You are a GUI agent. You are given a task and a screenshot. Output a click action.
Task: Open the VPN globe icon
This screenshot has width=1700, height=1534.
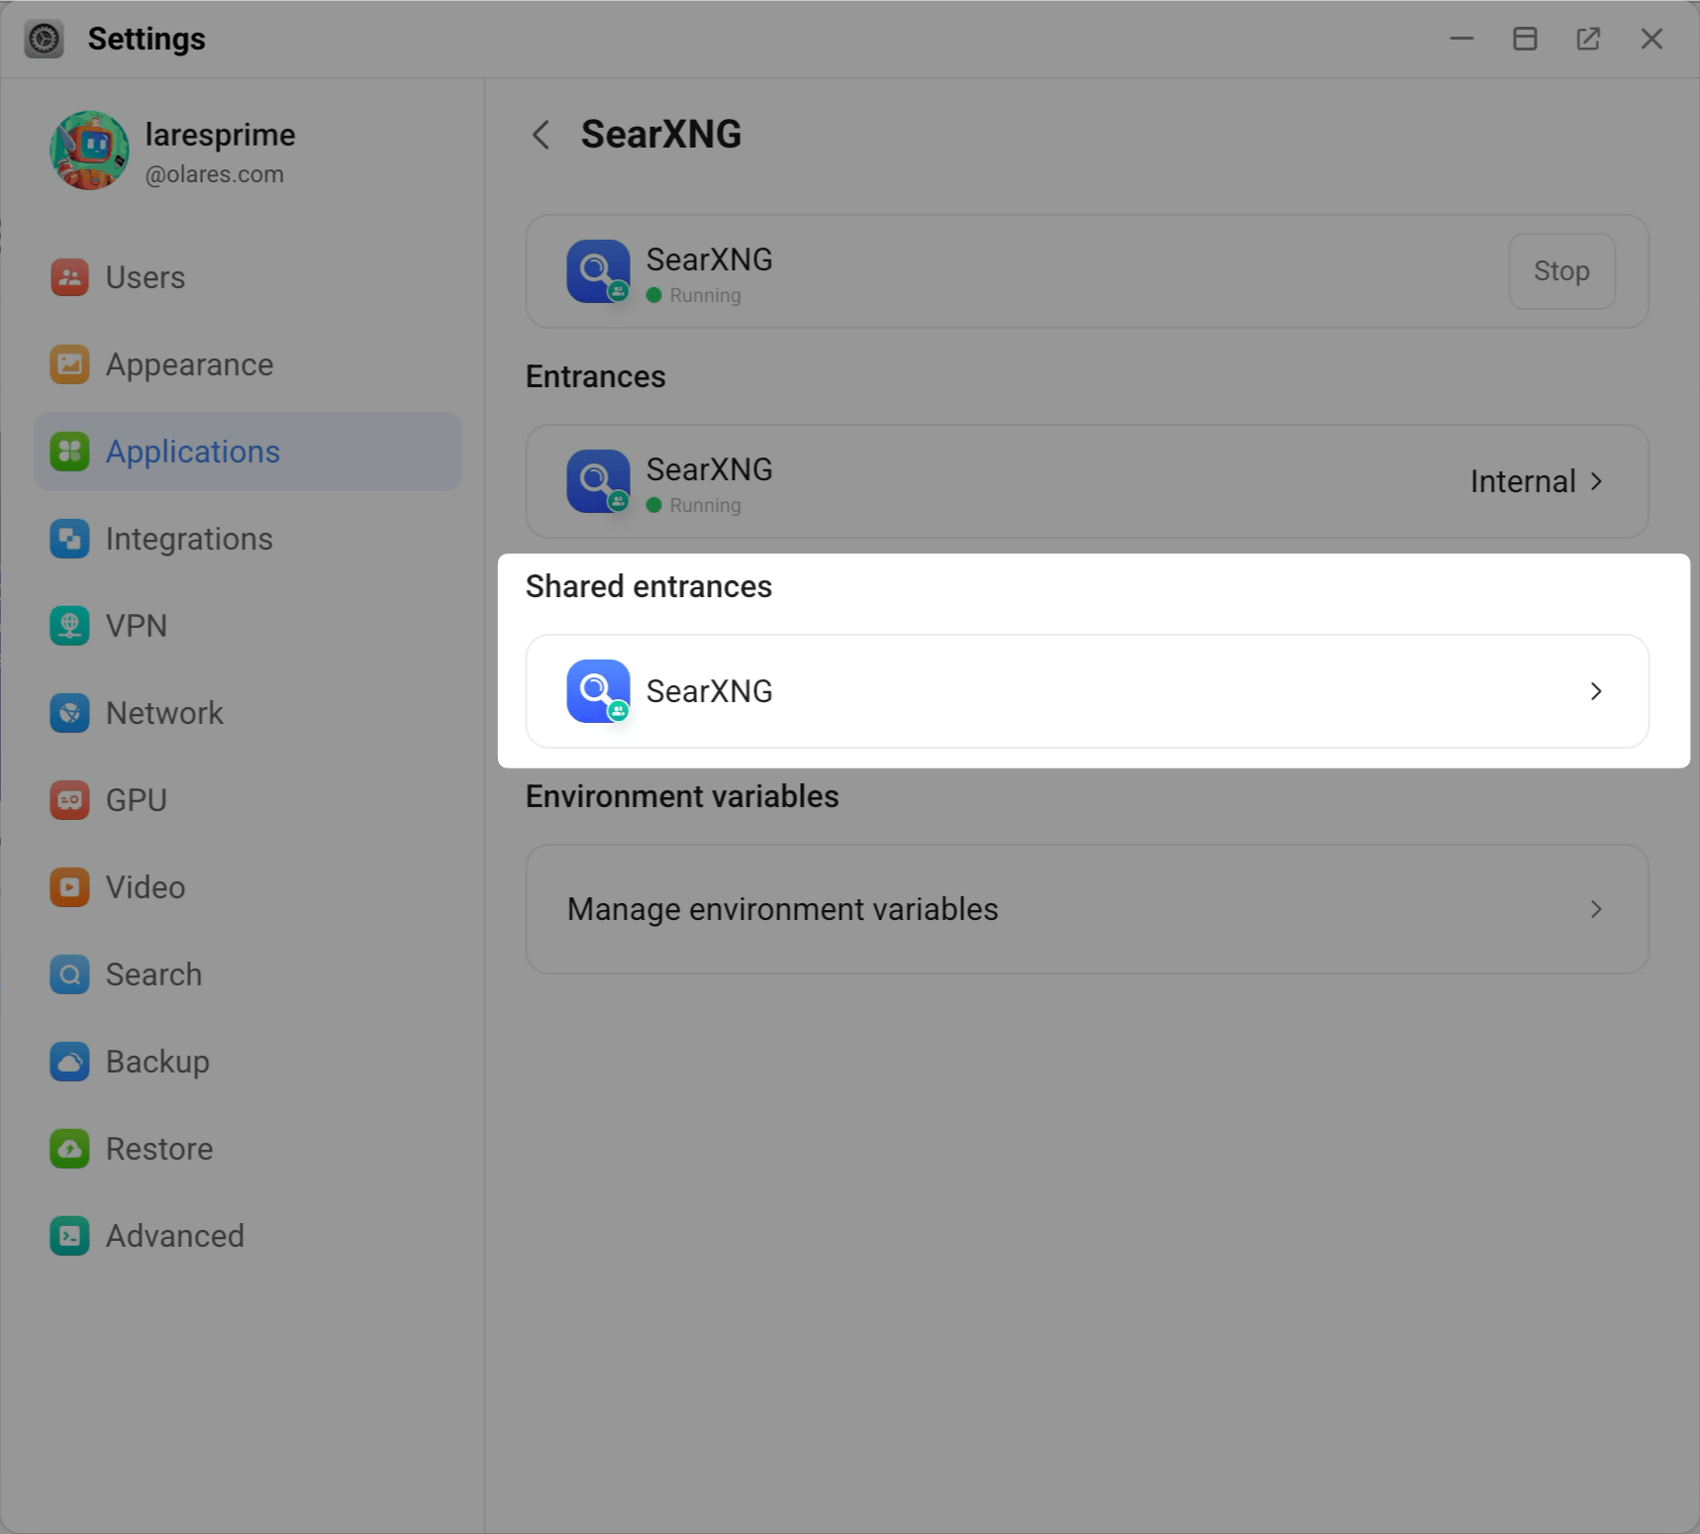(x=69, y=626)
